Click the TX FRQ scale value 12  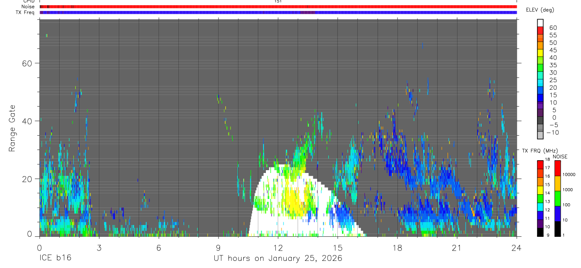point(547,210)
